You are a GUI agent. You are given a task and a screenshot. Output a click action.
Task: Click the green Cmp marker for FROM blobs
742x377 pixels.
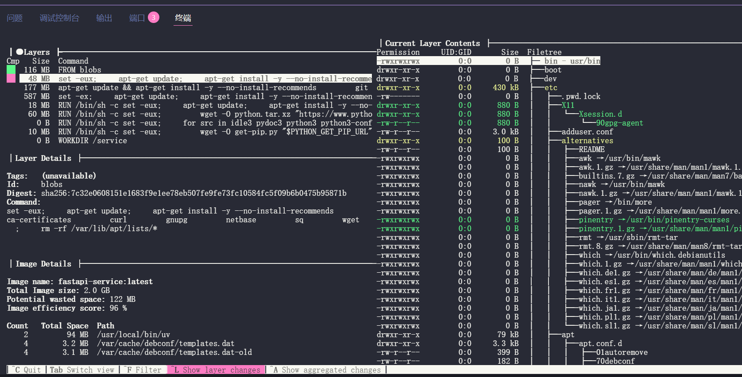(11, 70)
